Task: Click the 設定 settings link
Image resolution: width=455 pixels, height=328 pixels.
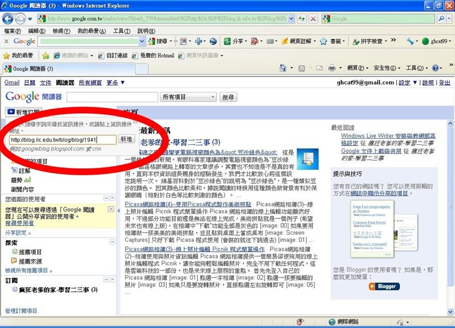Action: tap(404, 82)
